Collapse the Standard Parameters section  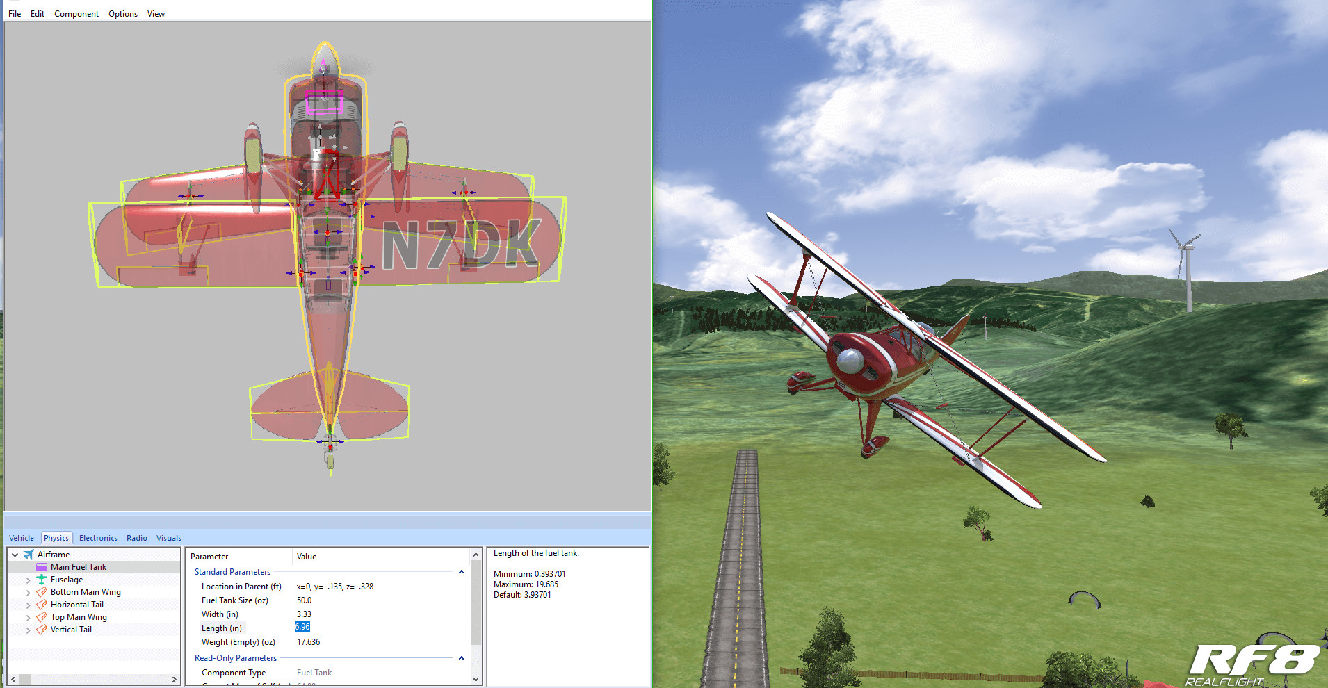point(461,571)
